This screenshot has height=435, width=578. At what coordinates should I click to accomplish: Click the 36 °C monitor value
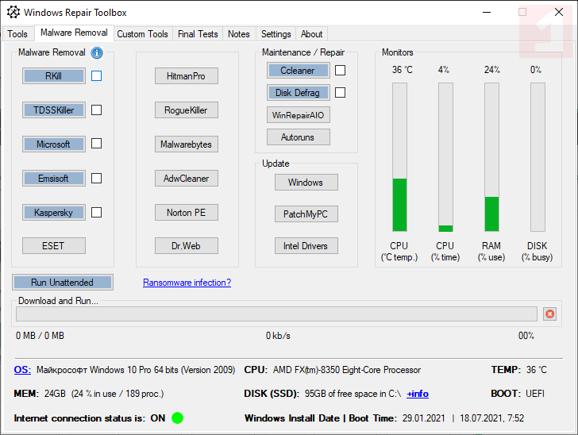click(403, 70)
